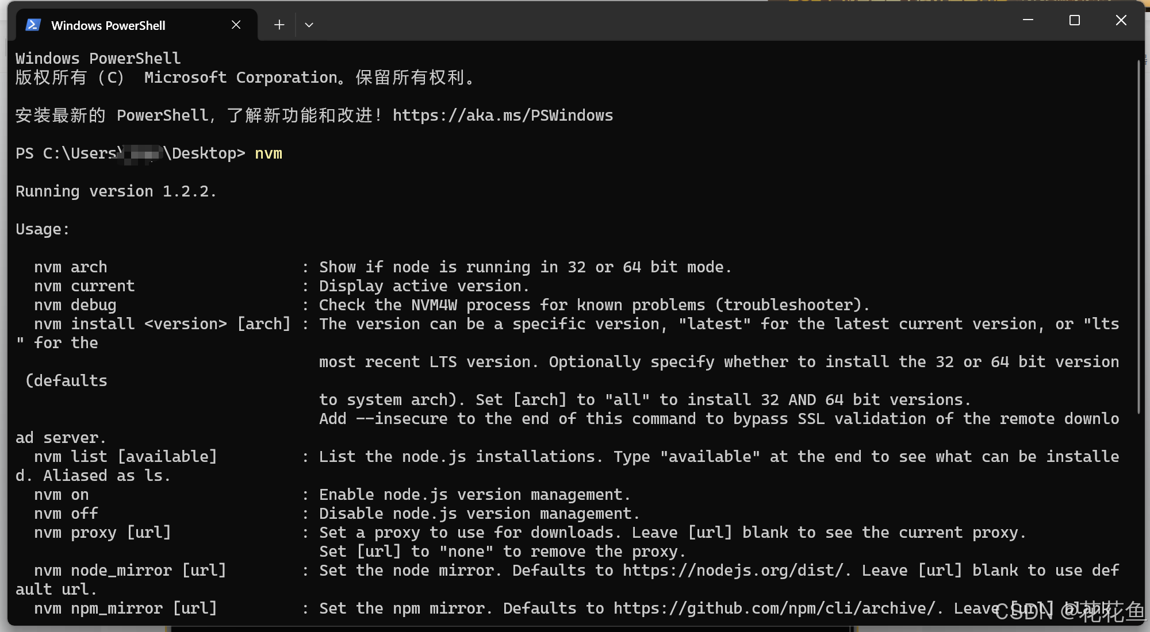Open a new tab with the plus icon

click(279, 25)
